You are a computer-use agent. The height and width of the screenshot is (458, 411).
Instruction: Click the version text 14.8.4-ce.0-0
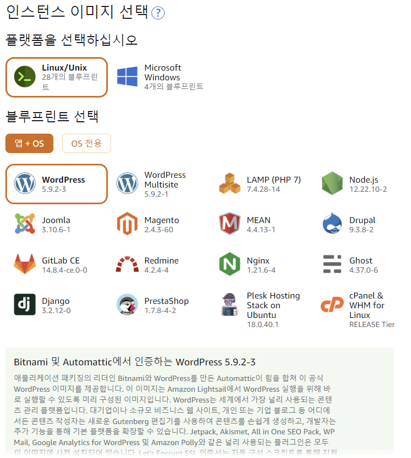64,270
